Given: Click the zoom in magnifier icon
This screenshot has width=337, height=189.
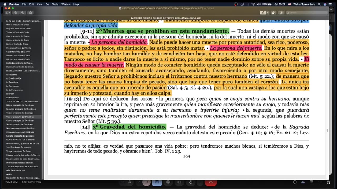Looking at the screenshot, I should [x=23, y=13].
